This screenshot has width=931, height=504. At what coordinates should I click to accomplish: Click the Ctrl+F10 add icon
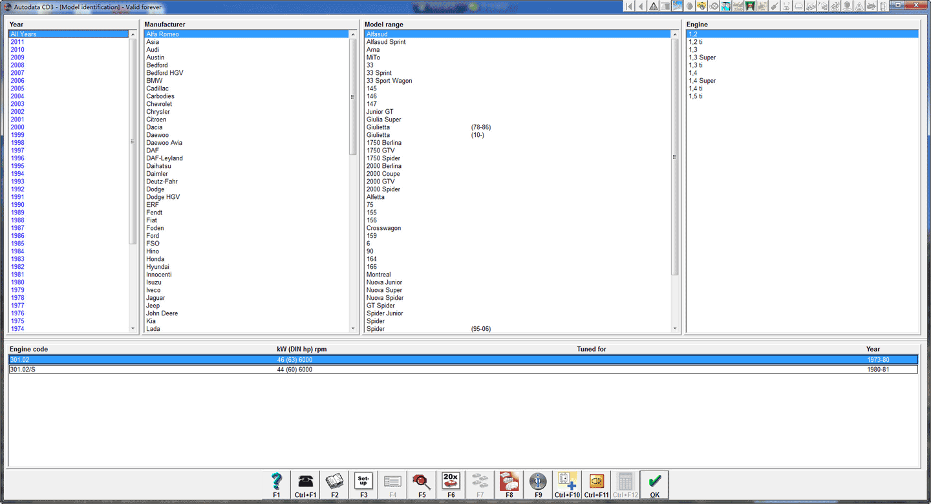click(x=567, y=485)
